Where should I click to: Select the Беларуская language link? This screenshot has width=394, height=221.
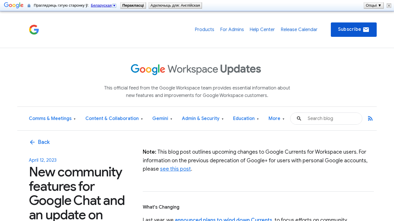101,5
